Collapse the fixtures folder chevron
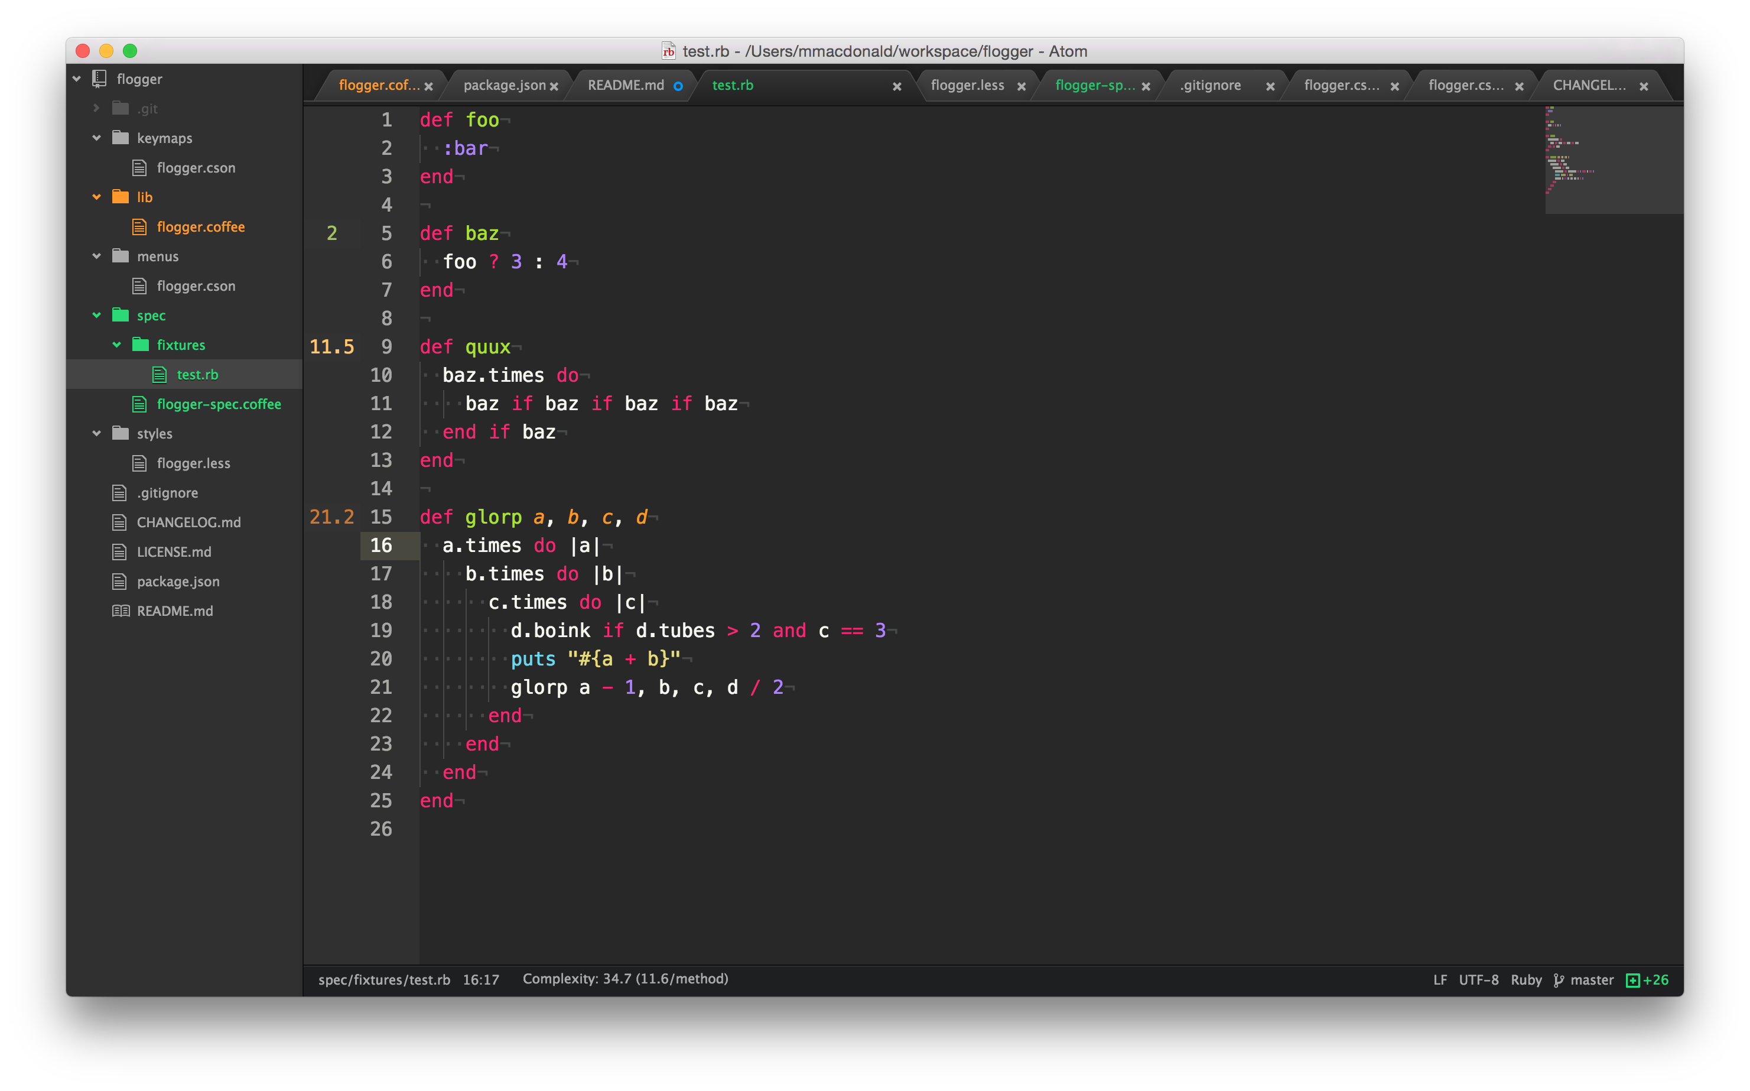The width and height of the screenshot is (1750, 1091). (117, 345)
